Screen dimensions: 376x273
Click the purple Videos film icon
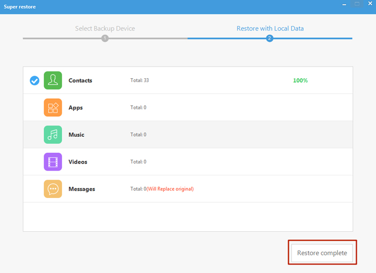(53, 162)
